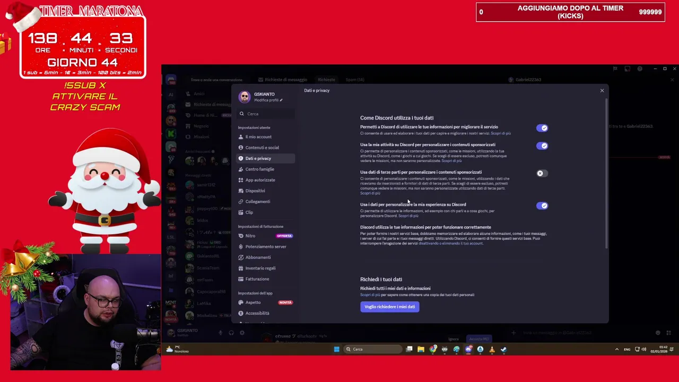The width and height of the screenshot is (679, 382).
Task: Open Nitro billing settings
Action: pyautogui.click(x=265, y=236)
